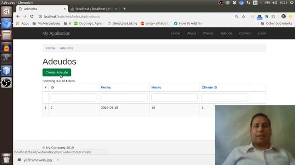Click the clock showing 10:28
The width and height of the screenshot is (295, 165).
click(x=283, y=3)
